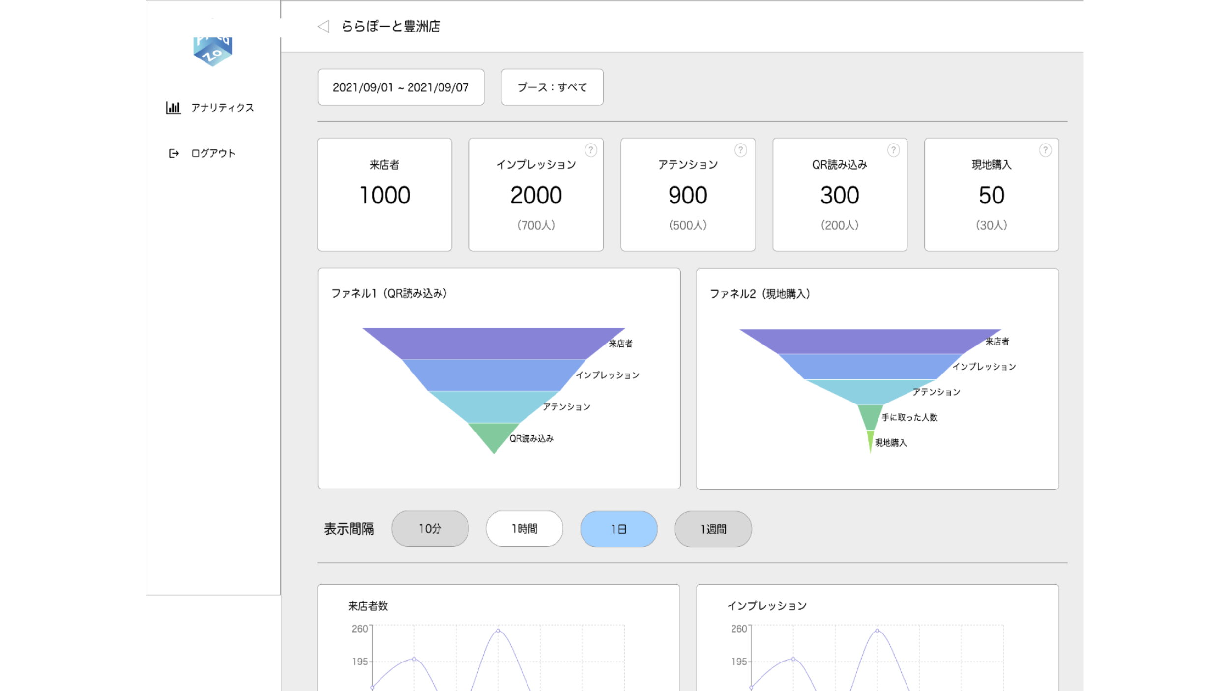Open the date range 2021/09/01–2021/09/07 picker
Image resolution: width=1229 pixels, height=691 pixels.
pyautogui.click(x=401, y=87)
